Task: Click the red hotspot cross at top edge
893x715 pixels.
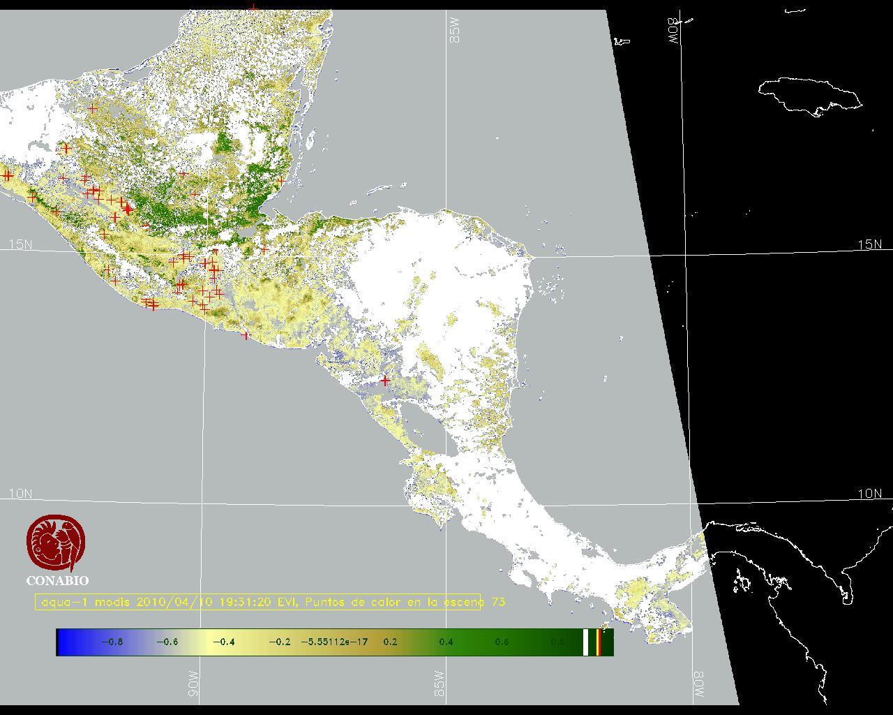Action: tap(253, 8)
